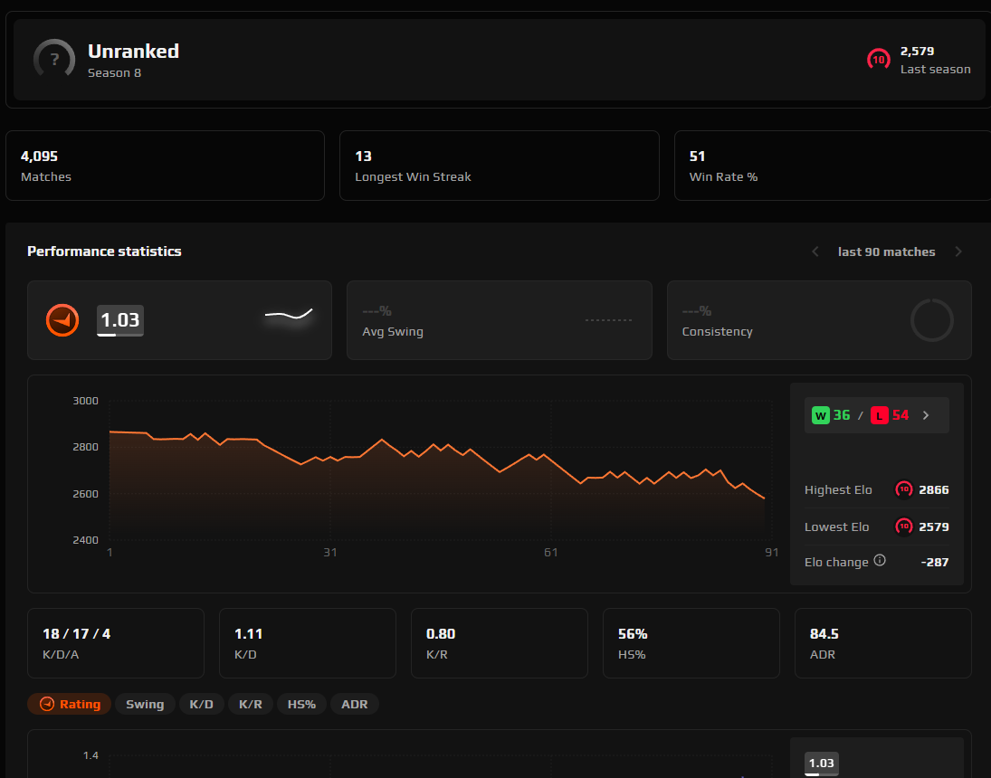991x778 pixels.
Task: Click the level 10 badge beside 2,579 Last season
Action: (879, 60)
